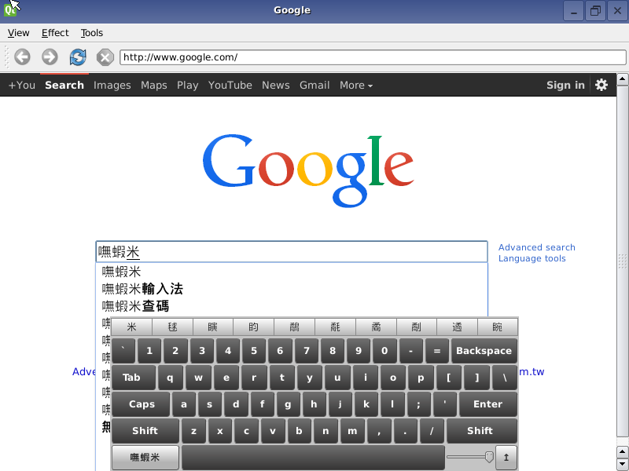Tap the comma key on virtual keyboard
The image size is (629, 471).
click(x=379, y=430)
